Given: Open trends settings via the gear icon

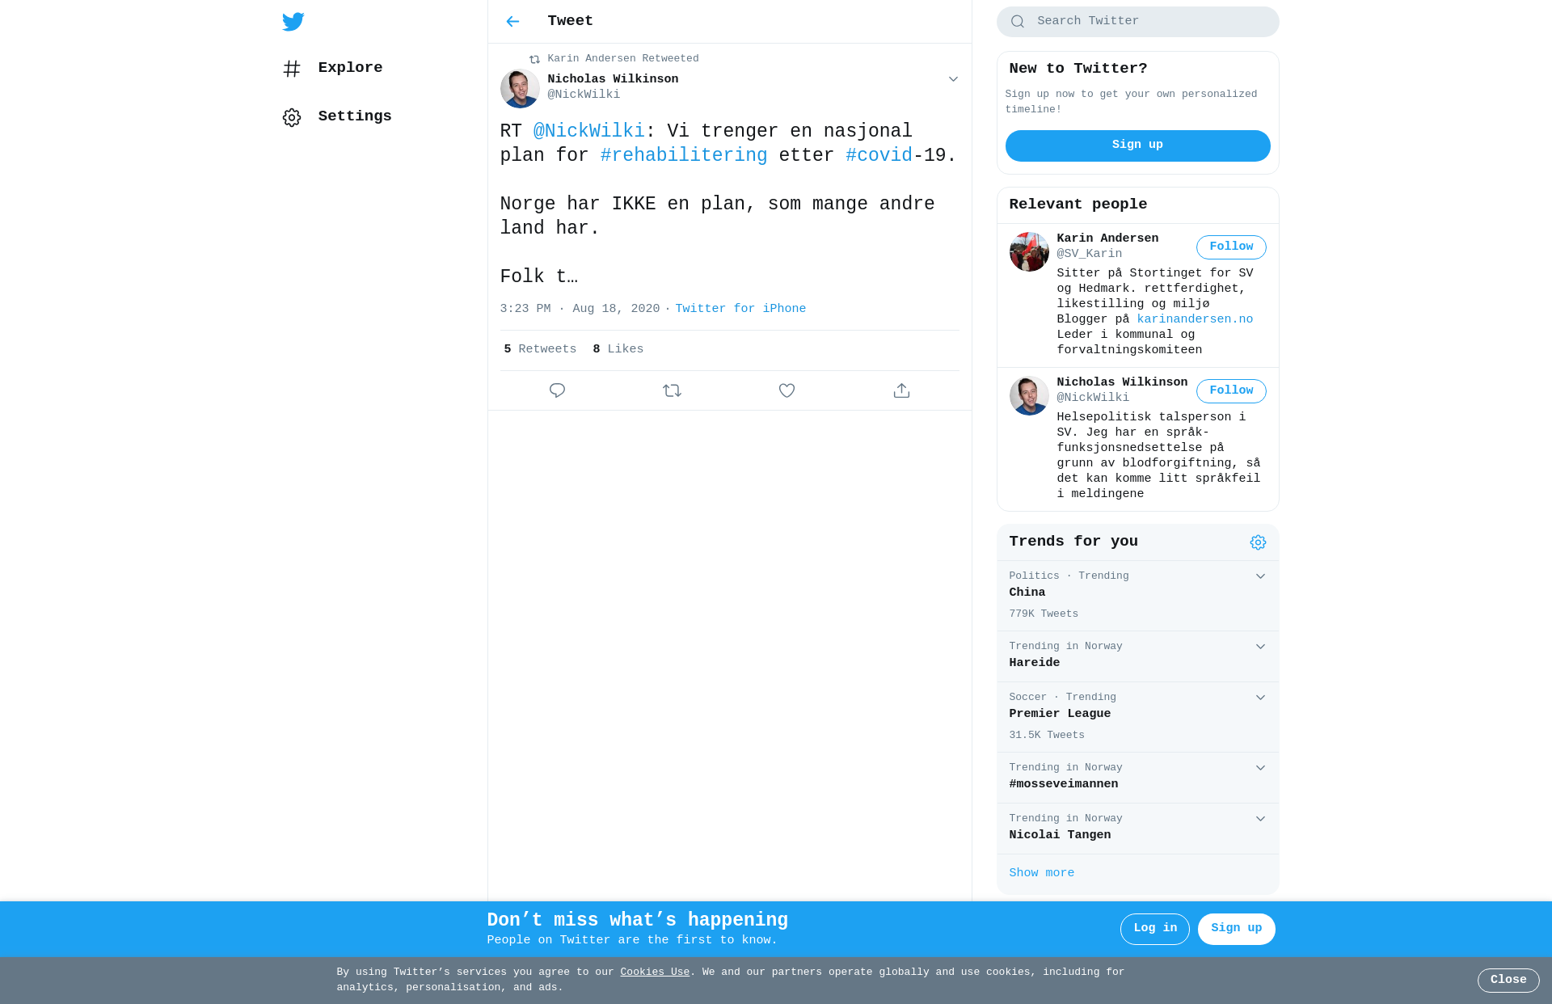Looking at the screenshot, I should (x=1258, y=542).
